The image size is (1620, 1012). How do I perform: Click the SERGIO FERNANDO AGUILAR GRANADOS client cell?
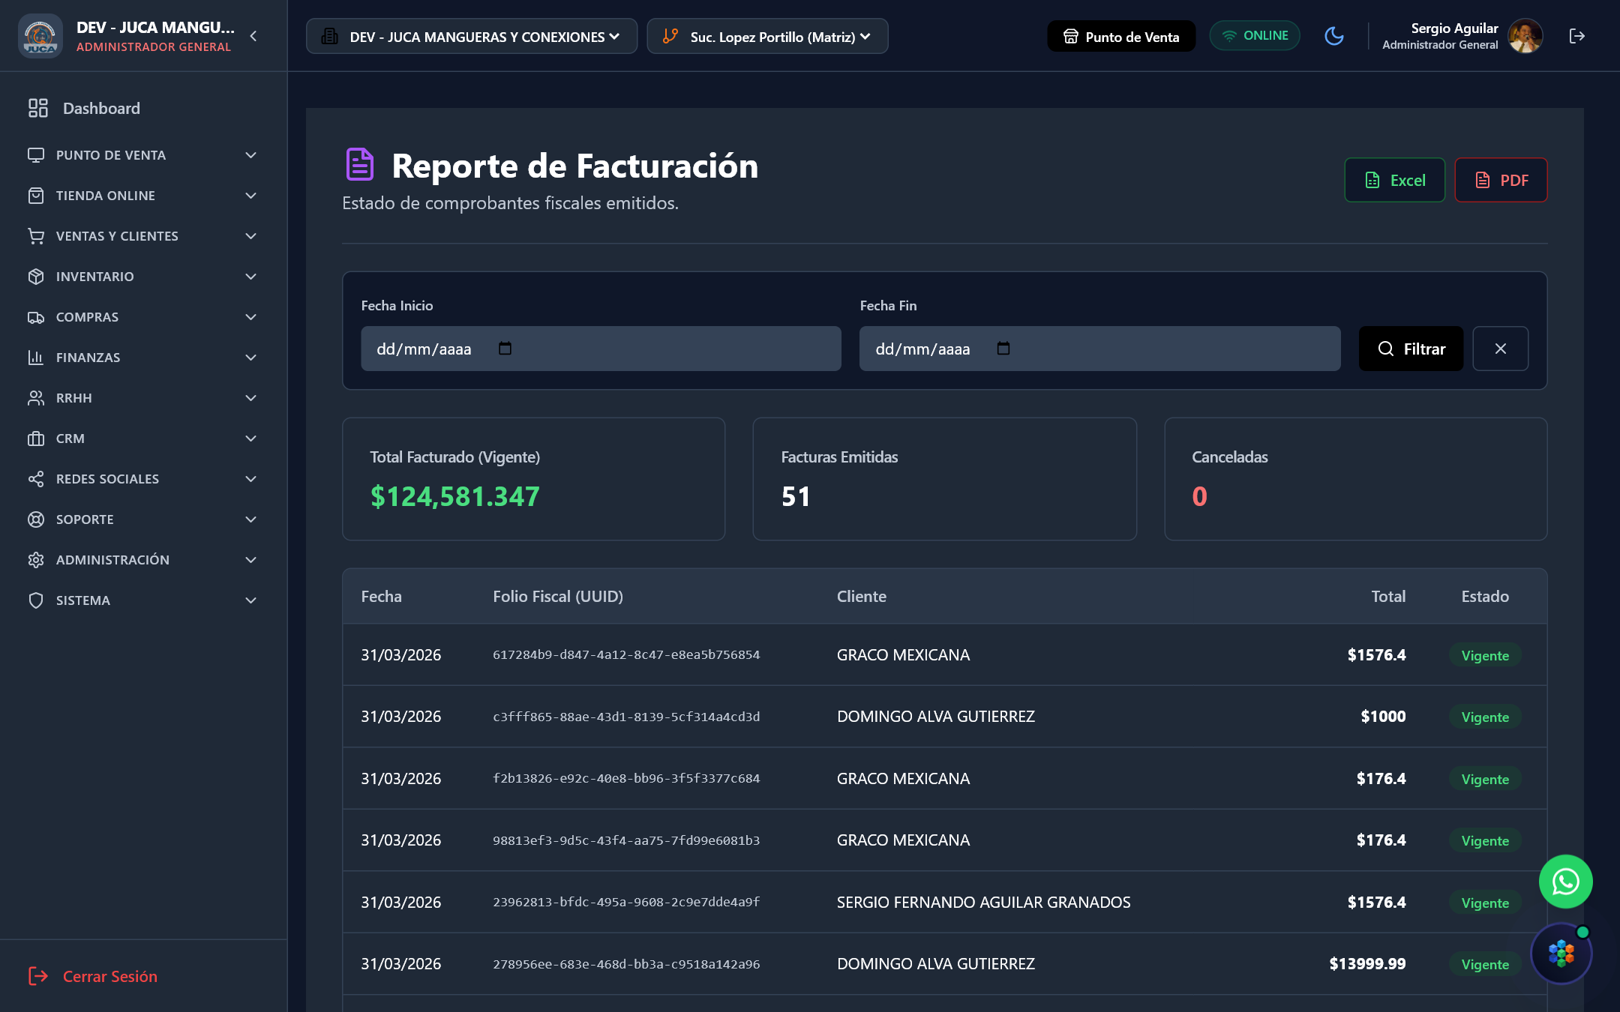[x=983, y=903]
